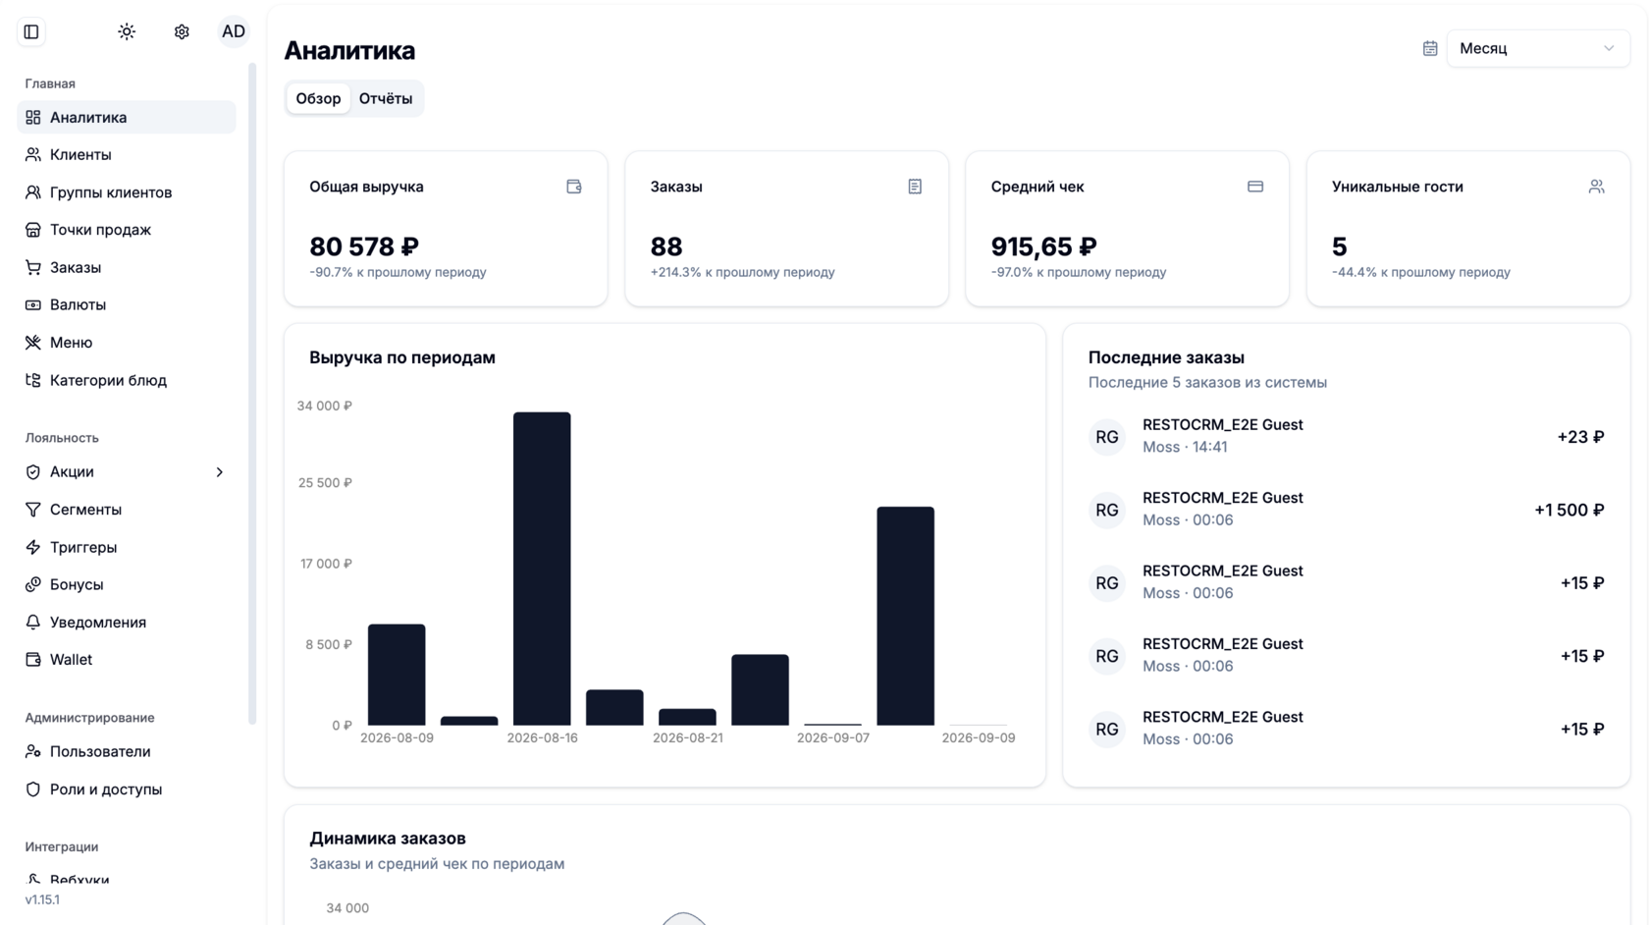Click the sidebar vertical scrollbar
This screenshot has height=925, width=1649.
coord(252,393)
